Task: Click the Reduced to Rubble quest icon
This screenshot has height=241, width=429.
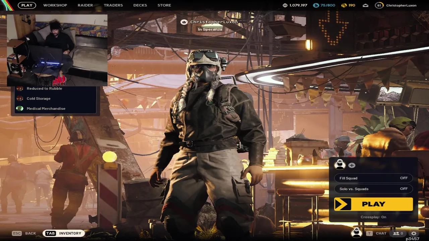Action: pyautogui.click(x=20, y=88)
